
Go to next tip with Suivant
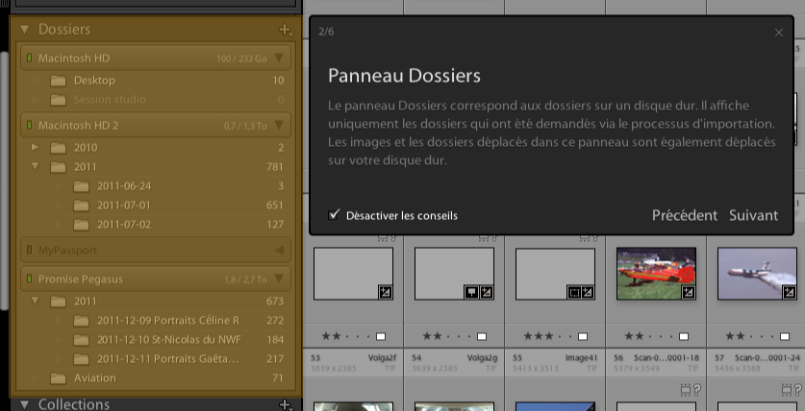[754, 216]
